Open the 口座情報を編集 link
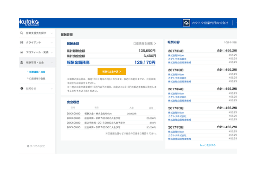257x171 pixels. [x=144, y=44]
